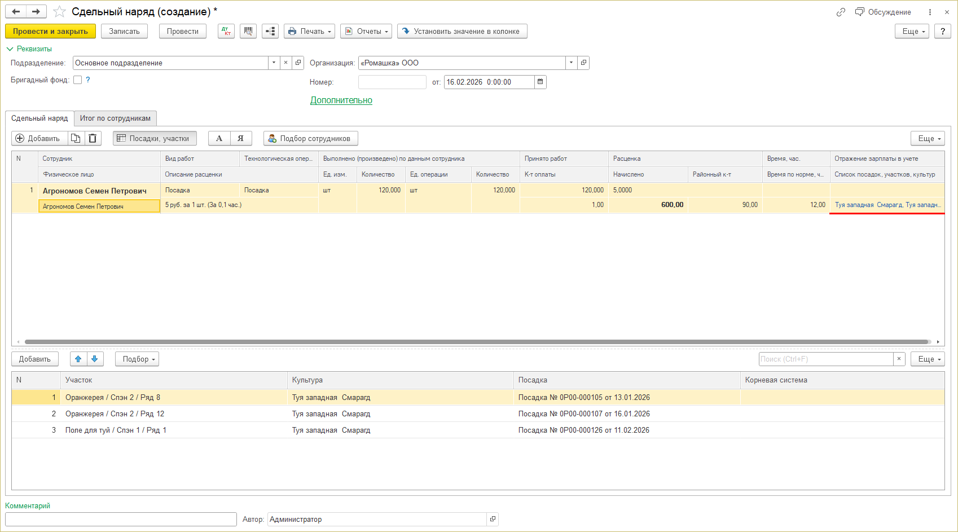Click the Дт/Кт postings icon
The image size is (958, 532).
point(226,31)
